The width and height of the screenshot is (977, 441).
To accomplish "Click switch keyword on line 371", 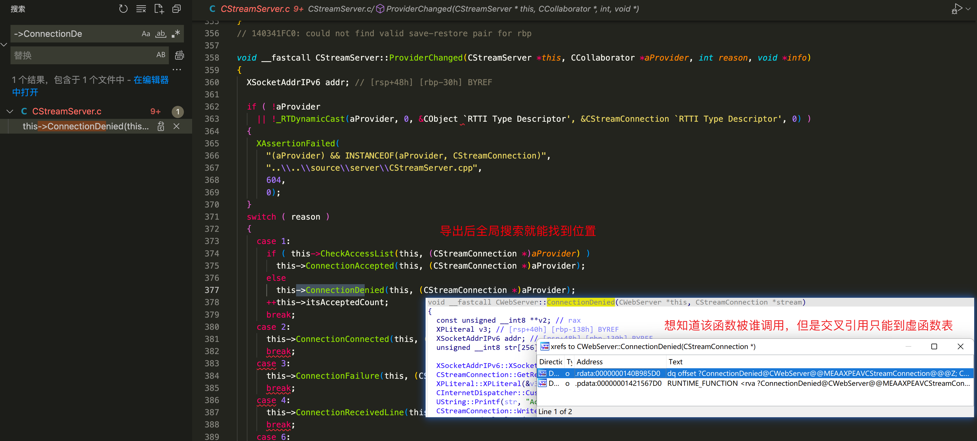I will coord(261,217).
